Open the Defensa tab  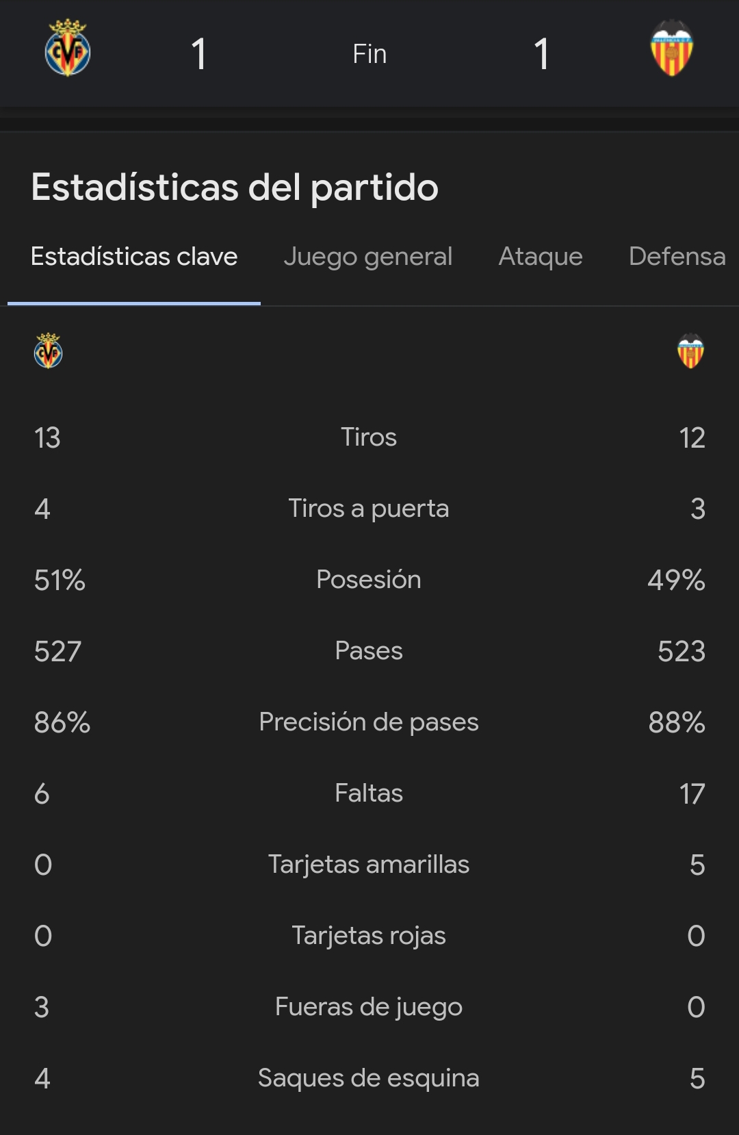677,257
